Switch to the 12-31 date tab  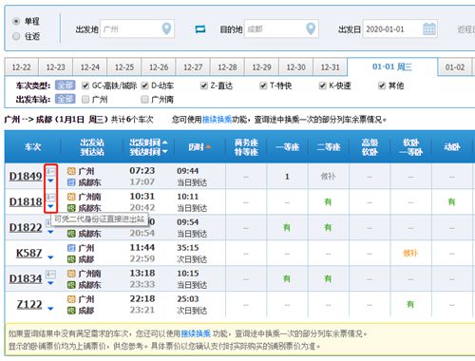point(330,67)
